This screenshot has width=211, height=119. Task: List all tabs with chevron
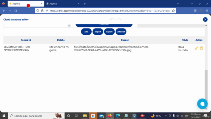click(x=178, y=4)
